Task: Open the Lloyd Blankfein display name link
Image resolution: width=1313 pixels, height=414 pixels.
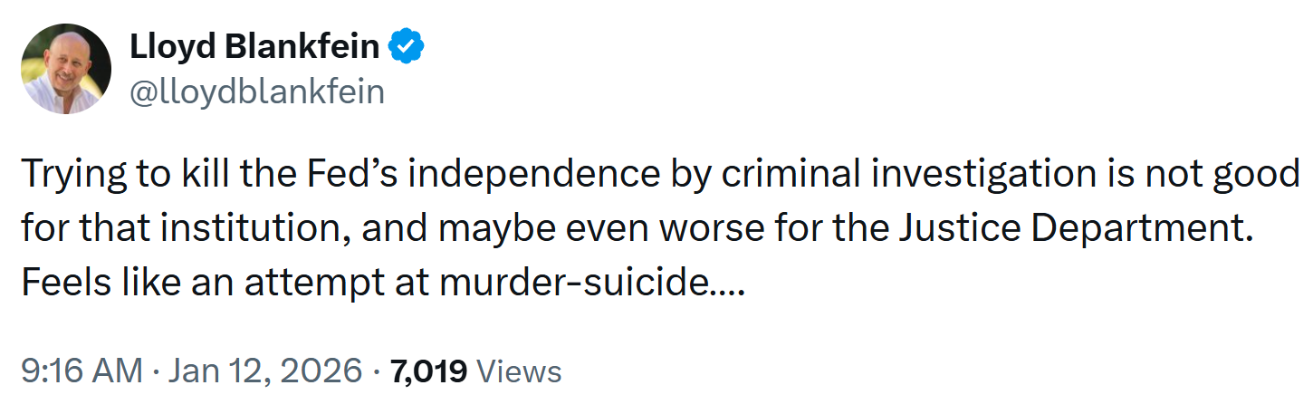Action: point(254,46)
